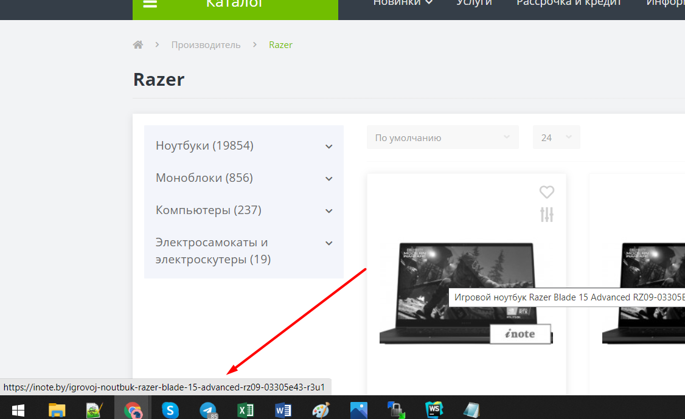Screen dimensions: 685x419
Task: Add the Razer laptop to favorites (heart icon)
Action: coord(547,192)
